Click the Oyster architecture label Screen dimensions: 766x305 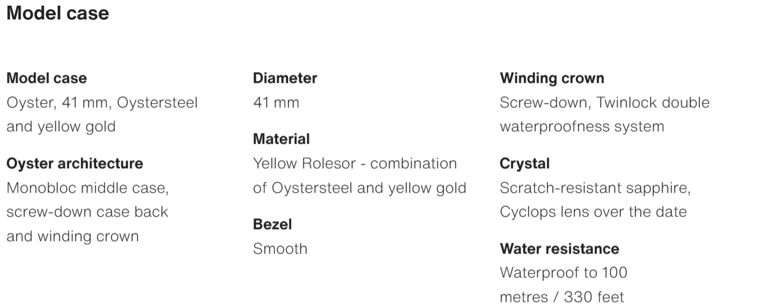(x=75, y=164)
